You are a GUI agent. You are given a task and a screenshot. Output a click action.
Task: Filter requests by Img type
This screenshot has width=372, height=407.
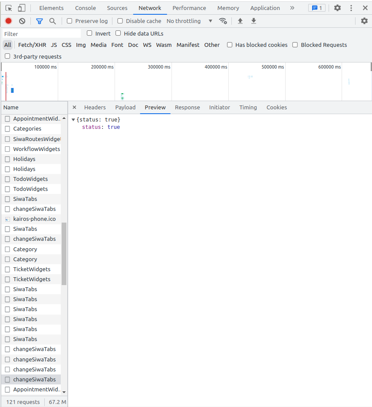81,45
